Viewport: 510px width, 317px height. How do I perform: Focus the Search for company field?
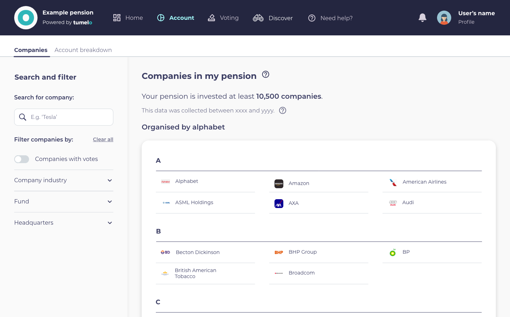64,117
